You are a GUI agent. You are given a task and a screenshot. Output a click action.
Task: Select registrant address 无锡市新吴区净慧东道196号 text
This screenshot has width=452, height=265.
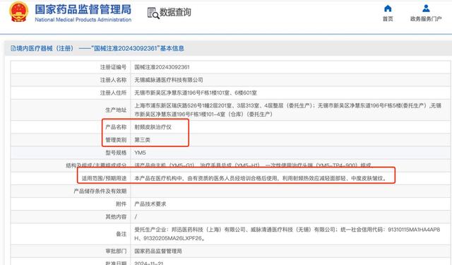(x=196, y=93)
